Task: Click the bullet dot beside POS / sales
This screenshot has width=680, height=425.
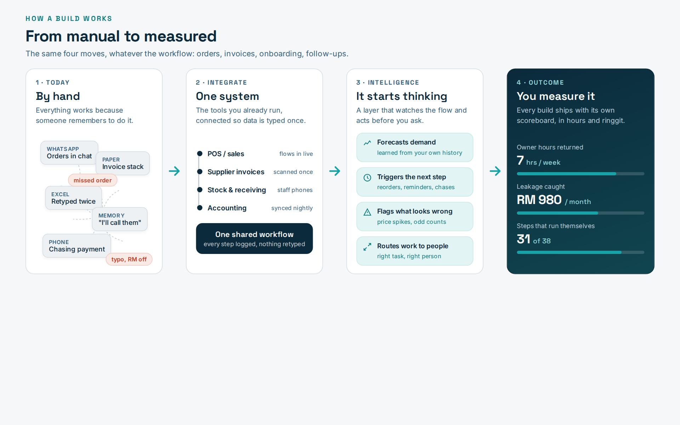Action: pyautogui.click(x=200, y=154)
